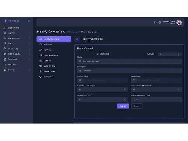Click the Lead Recycling loop icon

[x=41, y=55]
